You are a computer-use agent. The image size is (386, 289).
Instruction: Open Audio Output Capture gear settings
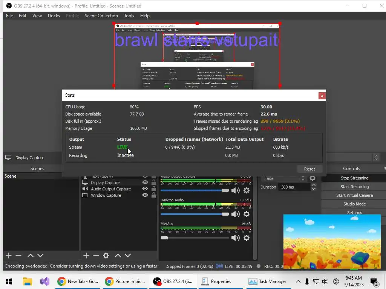(247, 190)
